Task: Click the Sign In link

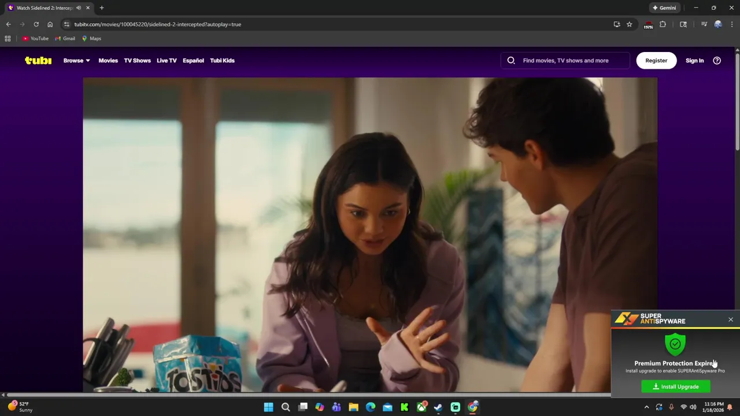Action: 694,60
